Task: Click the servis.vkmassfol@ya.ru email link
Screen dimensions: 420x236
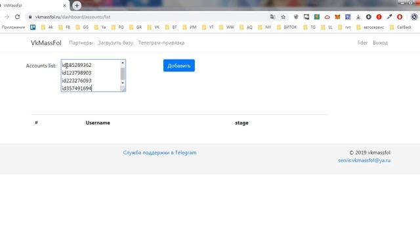Action: click(x=364, y=161)
